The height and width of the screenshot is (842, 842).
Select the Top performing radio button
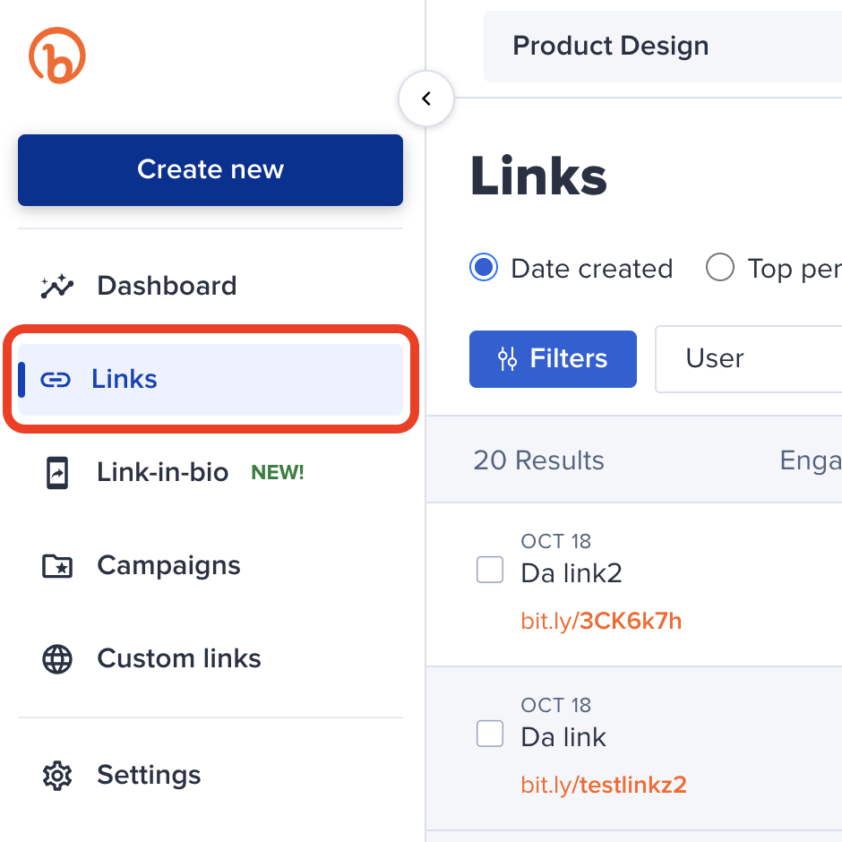(720, 268)
